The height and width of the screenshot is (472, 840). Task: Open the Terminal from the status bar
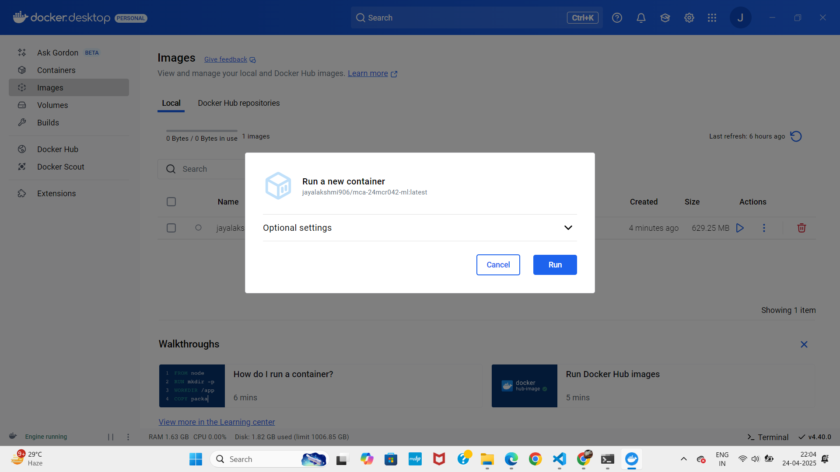pyautogui.click(x=768, y=437)
